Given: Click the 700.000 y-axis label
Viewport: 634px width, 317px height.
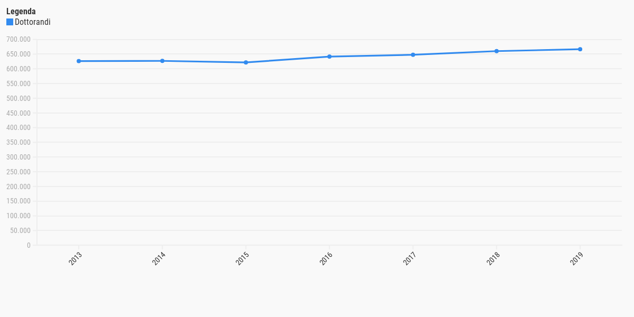Looking at the screenshot, I should (18, 40).
